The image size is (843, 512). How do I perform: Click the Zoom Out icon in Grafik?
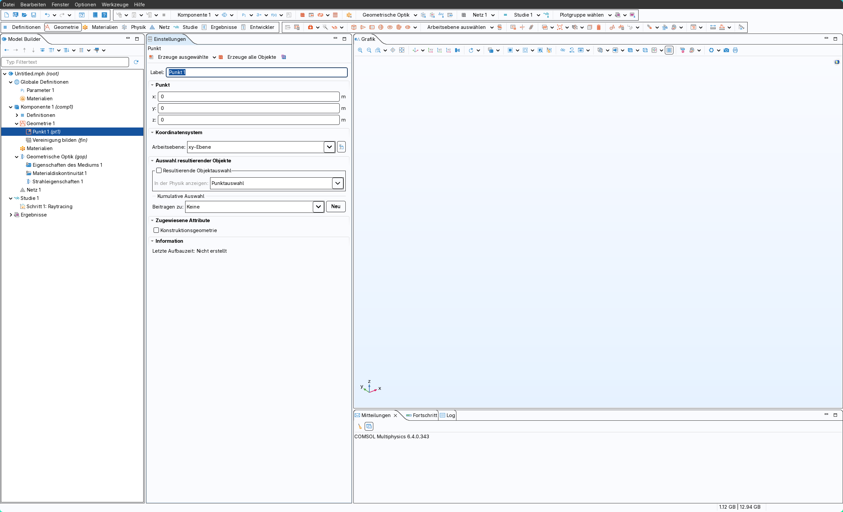[369, 50]
